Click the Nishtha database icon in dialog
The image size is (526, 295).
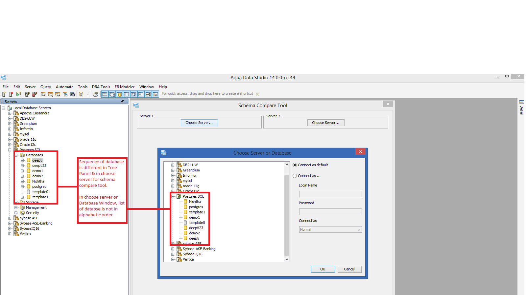point(185,202)
